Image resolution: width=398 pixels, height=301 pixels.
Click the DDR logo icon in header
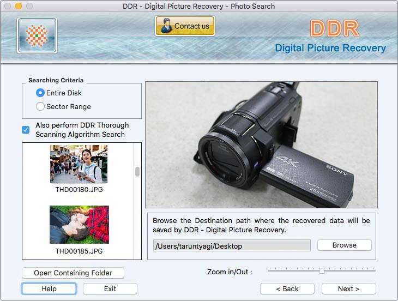point(37,35)
